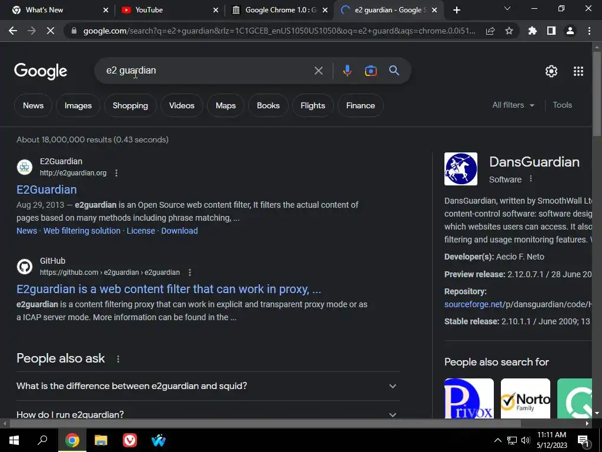
Task: Clear the search box with X
Action: [x=319, y=71]
